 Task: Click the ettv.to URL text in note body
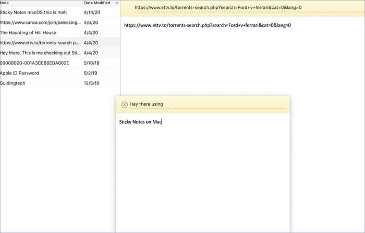pos(208,25)
